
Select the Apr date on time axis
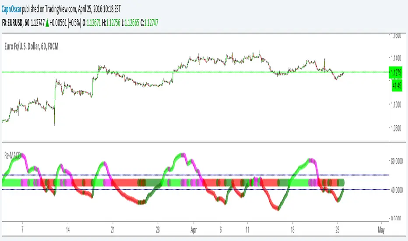pos(193,230)
